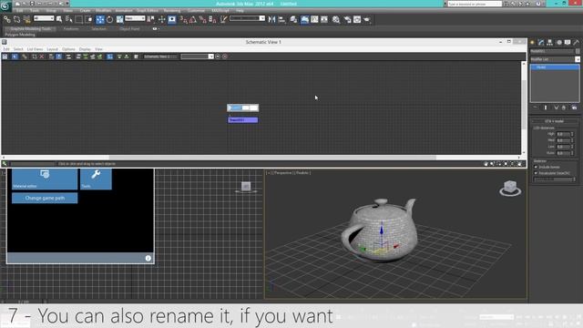The image size is (583, 328).
Task: Toggle the Include bones checkbox
Action: click(x=536, y=167)
